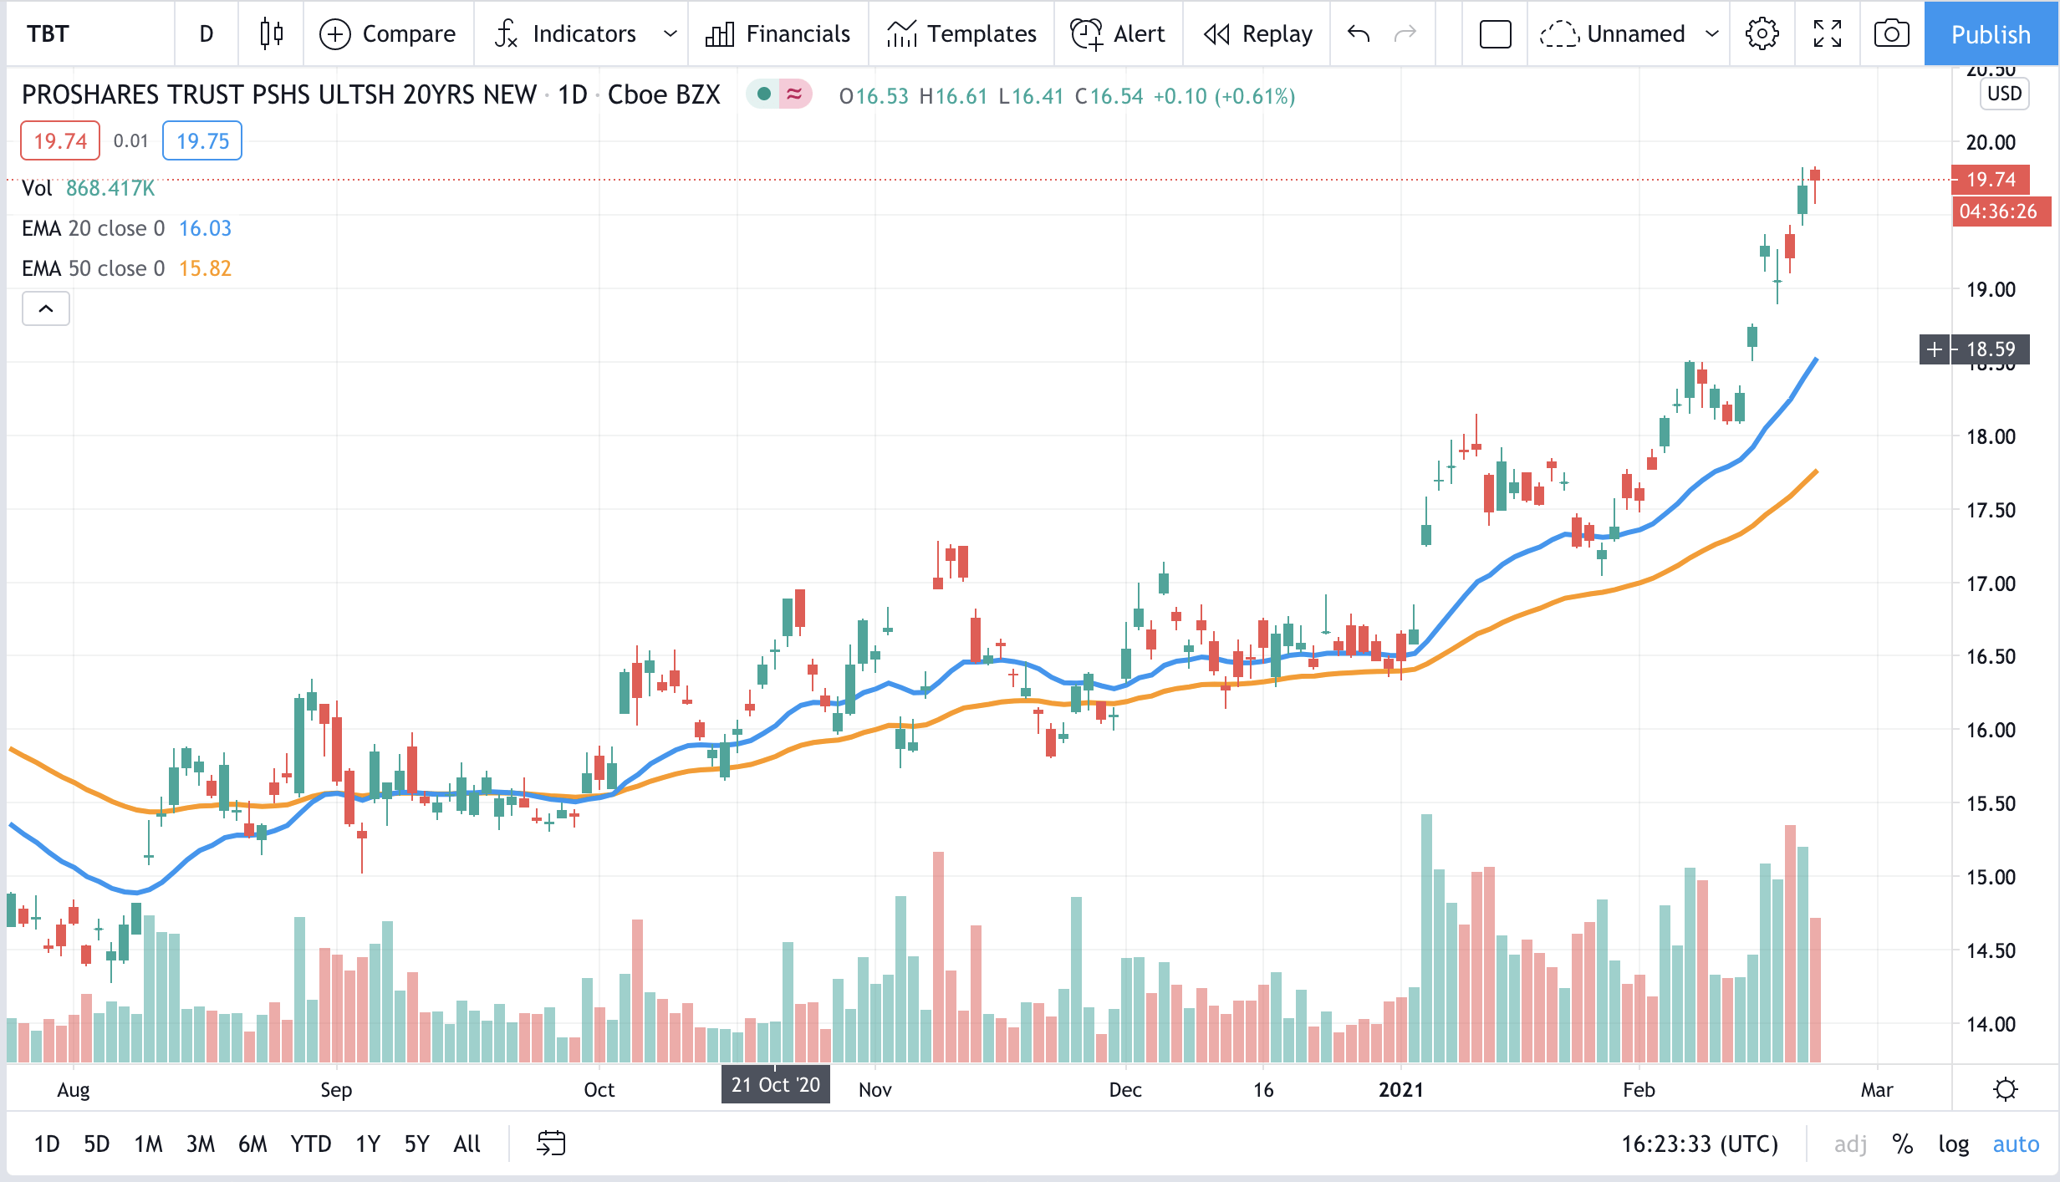Select the YTD time range
Image resolution: width=2060 pixels, height=1182 pixels.
point(310,1144)
